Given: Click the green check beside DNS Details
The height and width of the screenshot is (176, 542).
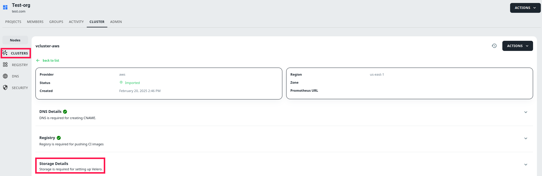Looking at the screenshot, I should pos(65,112).
